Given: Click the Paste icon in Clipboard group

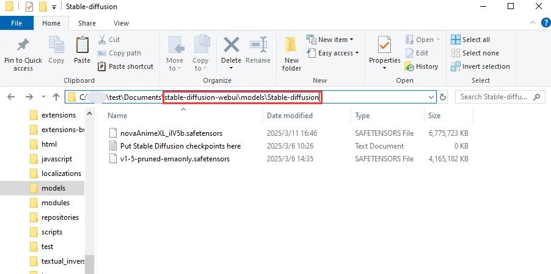Looking at the screenshot, I should 82,46.
